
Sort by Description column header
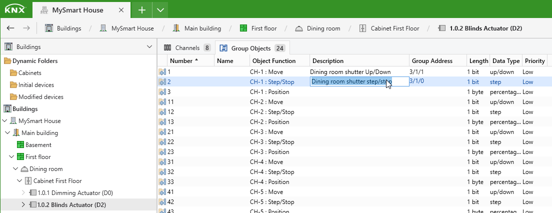(359, 60)
